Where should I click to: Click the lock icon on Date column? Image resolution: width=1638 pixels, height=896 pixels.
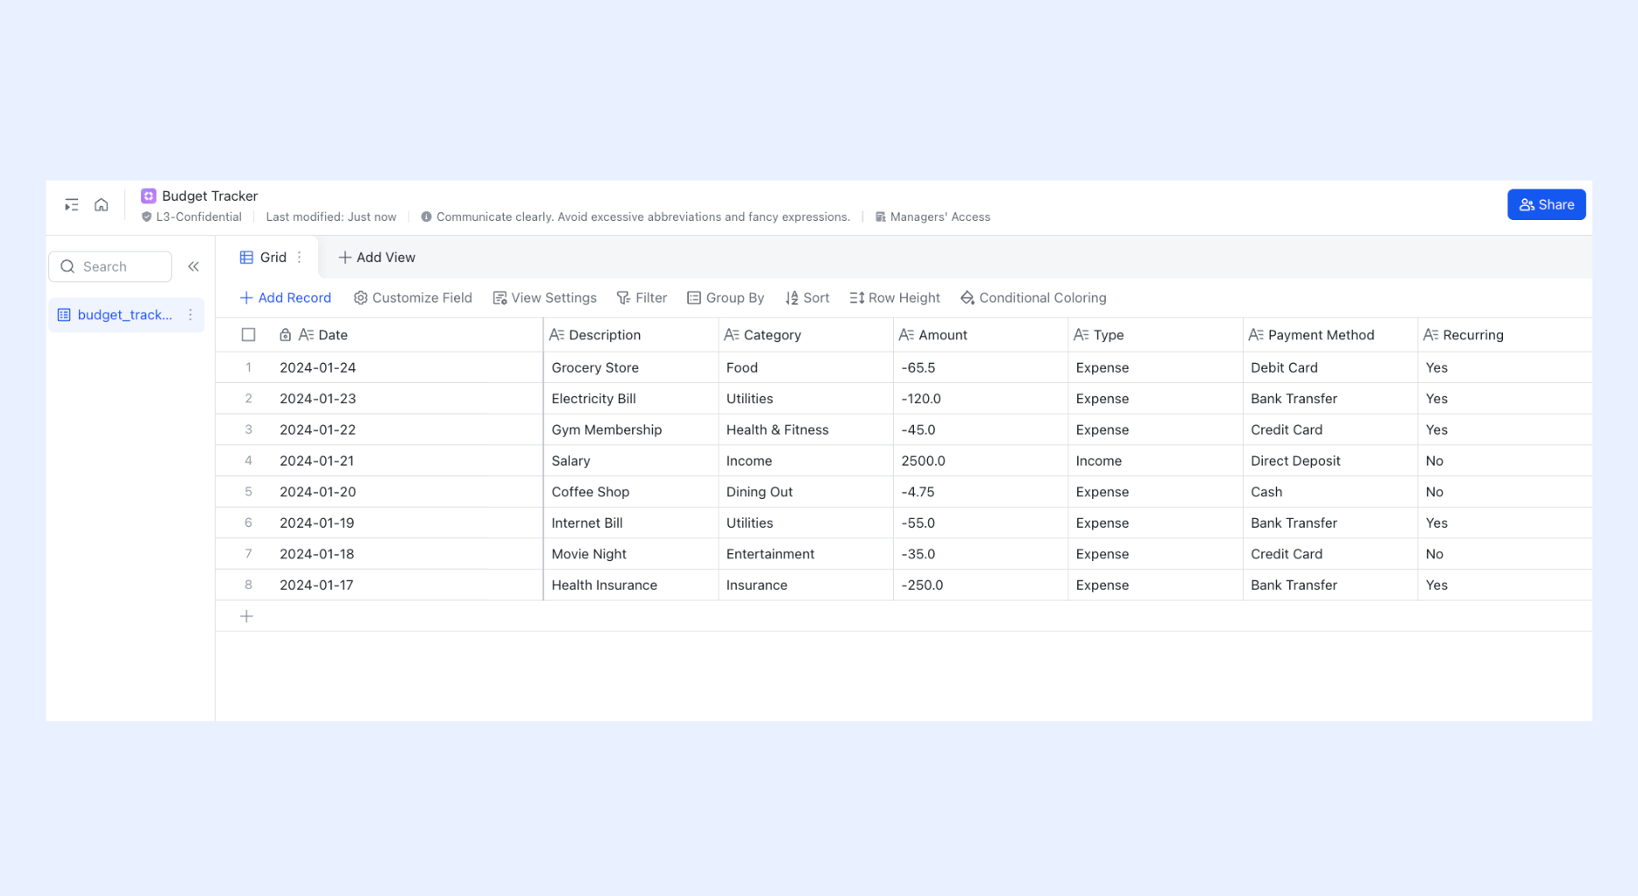[285, 335]
